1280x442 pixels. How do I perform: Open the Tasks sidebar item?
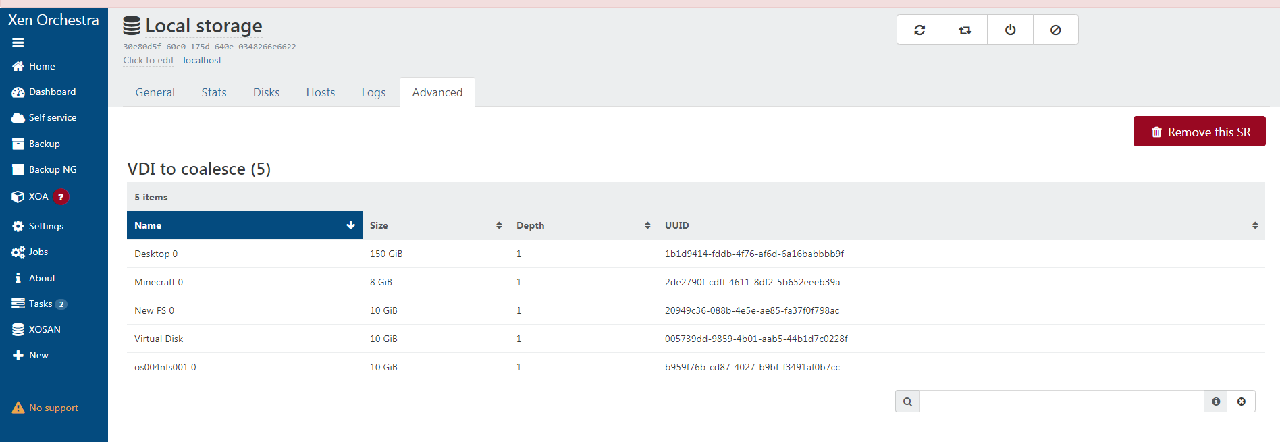pos(39,304)
